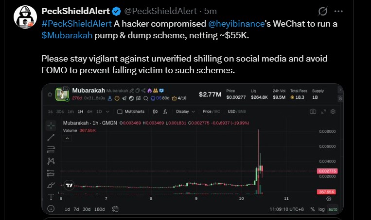The image size is (371, 220).
Task: Select the crosshair cursor tool
Action: point(51,125)
